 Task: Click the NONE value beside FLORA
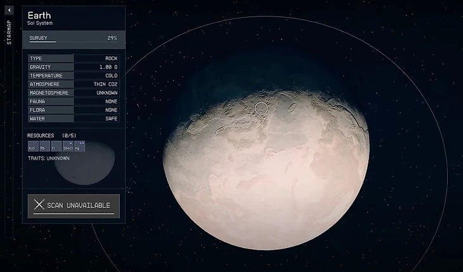pos(112,110)
